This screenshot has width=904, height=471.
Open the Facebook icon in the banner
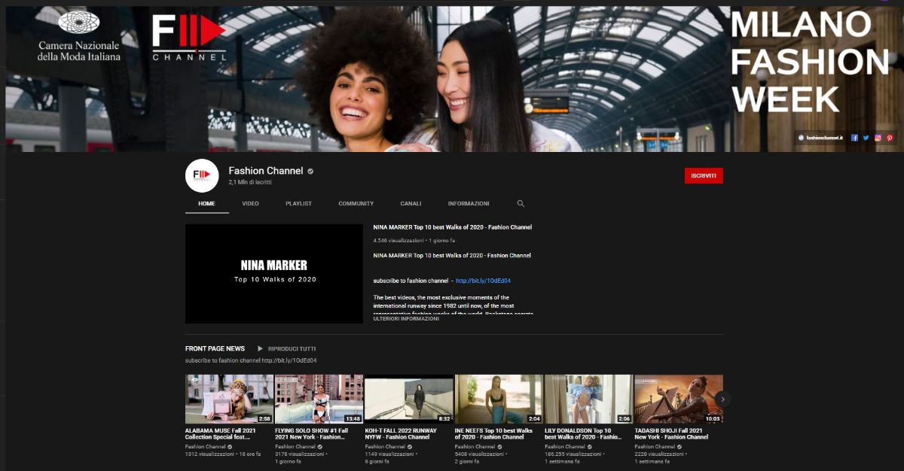pos(854,138)
